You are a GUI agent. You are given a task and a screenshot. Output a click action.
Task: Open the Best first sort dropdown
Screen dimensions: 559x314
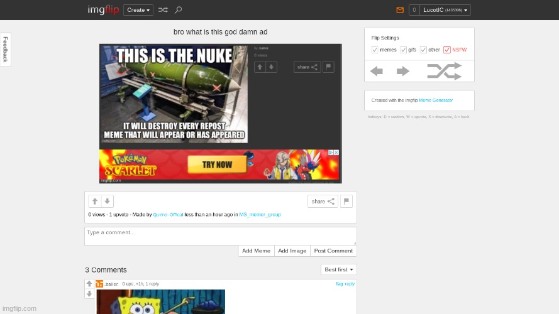pyautogui.click(x=339, y=269)
